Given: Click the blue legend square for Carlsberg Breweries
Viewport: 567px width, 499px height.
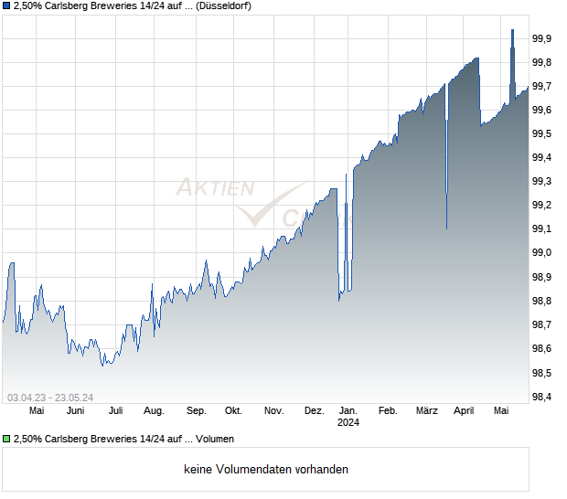Looking at the screenshot, I should coord(6,6).
